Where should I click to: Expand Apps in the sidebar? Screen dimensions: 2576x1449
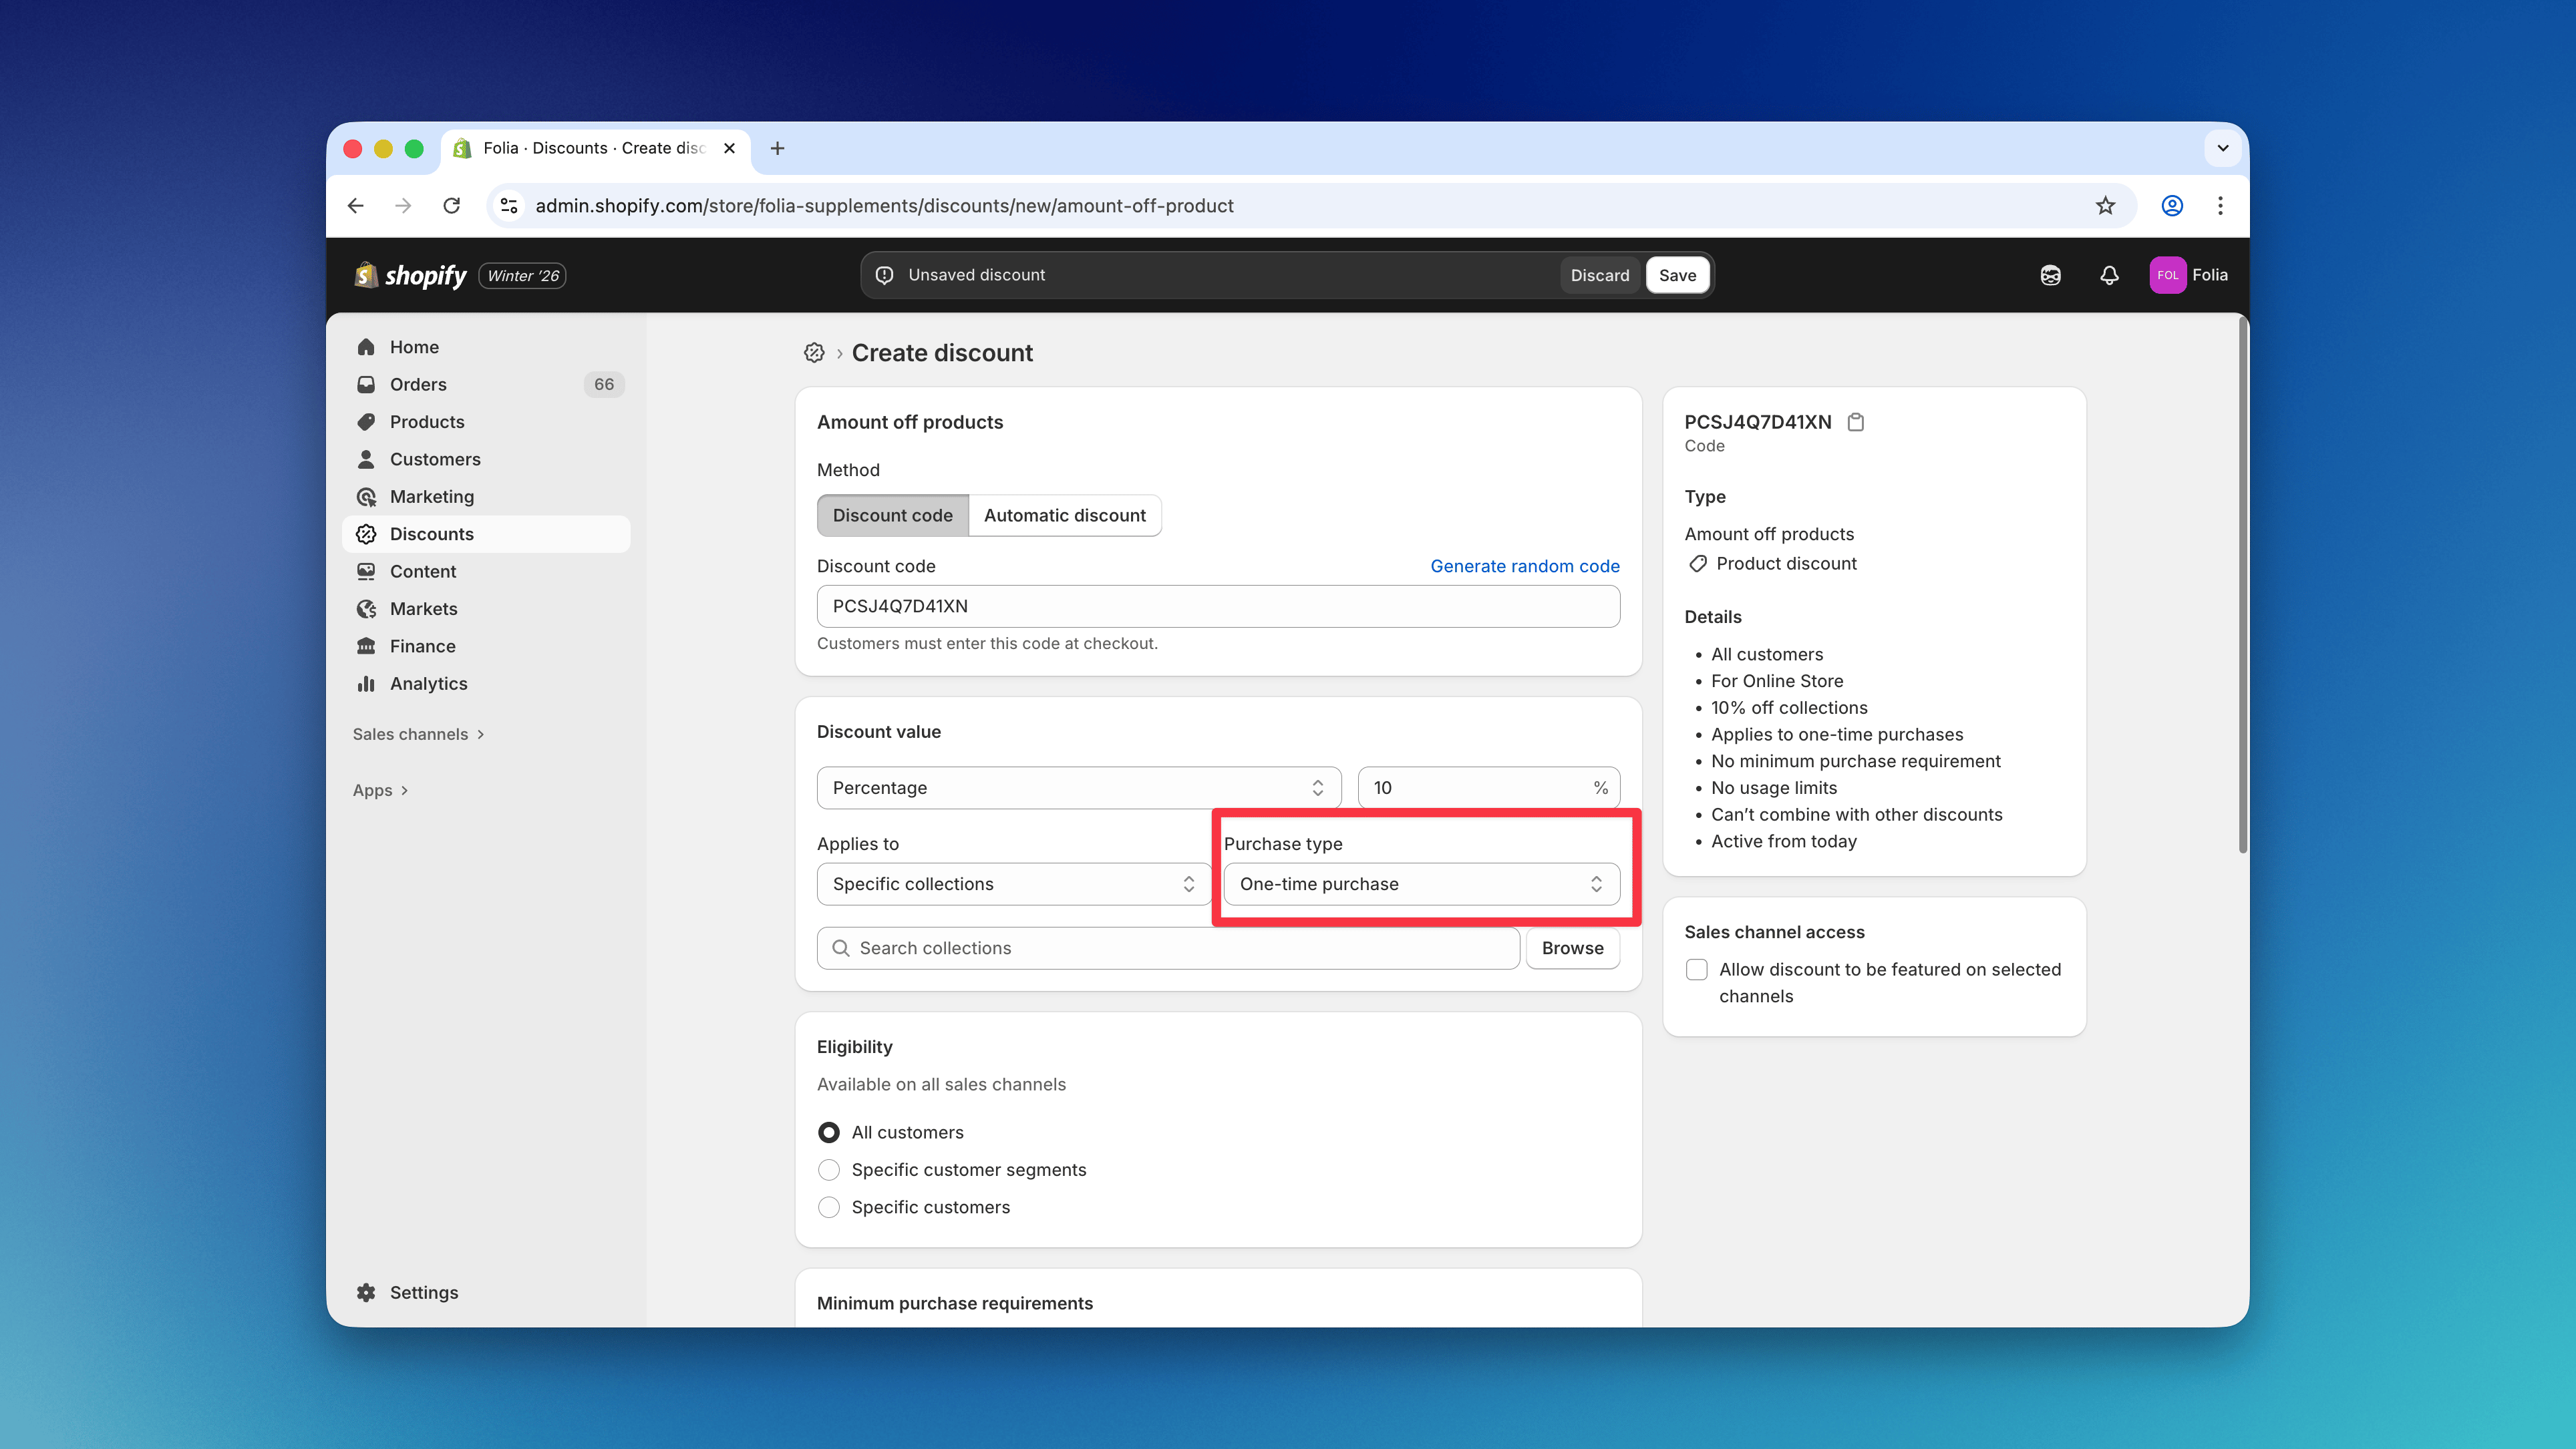381,791
